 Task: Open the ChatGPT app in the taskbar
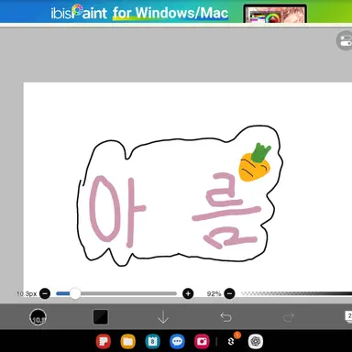pyautogui.click(x=256, y=341)
